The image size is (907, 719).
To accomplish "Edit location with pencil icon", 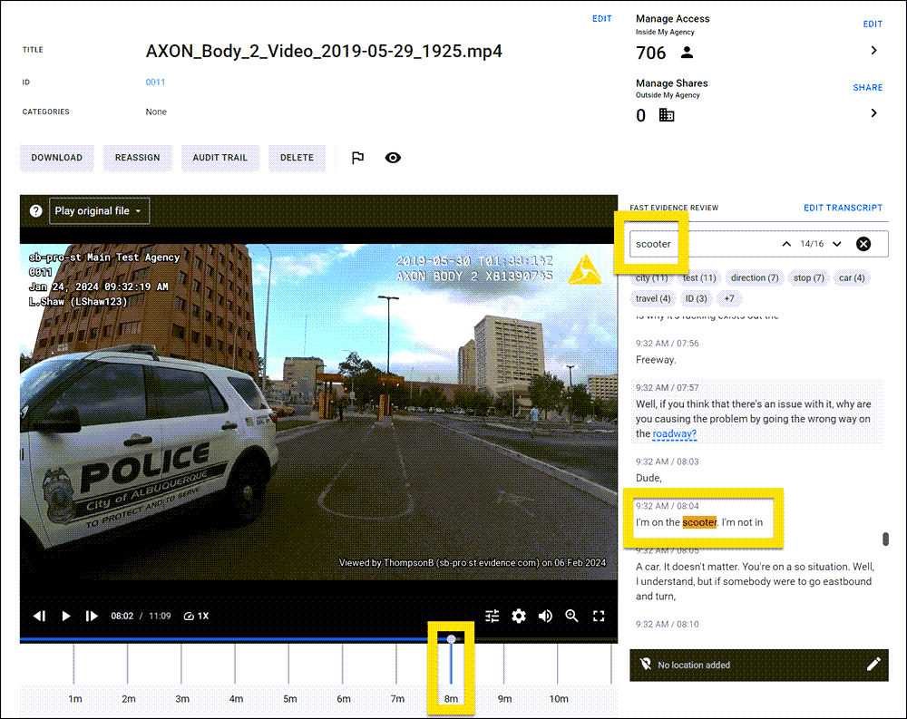I will pos(873,665).
